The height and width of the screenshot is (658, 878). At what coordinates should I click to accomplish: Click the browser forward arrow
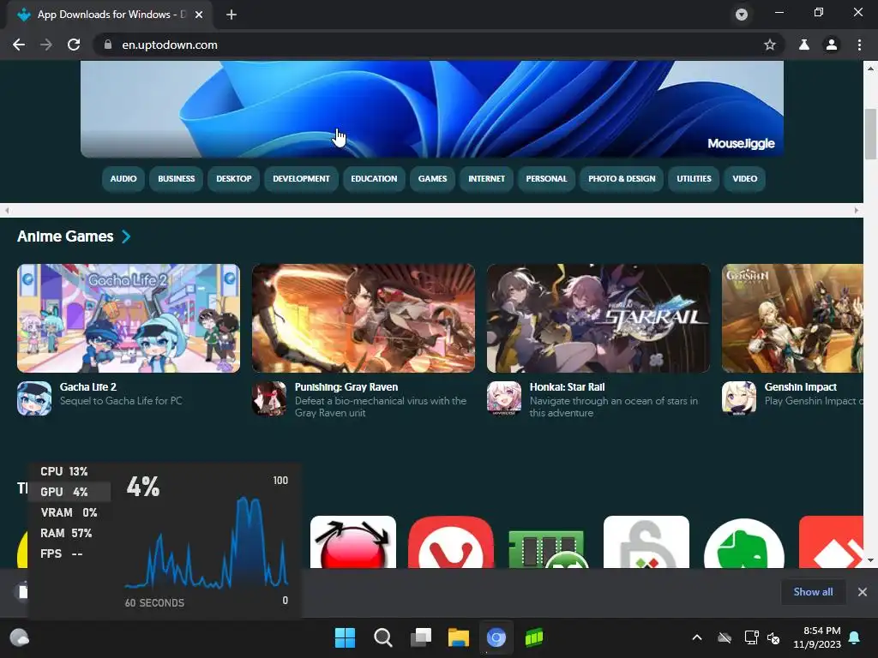[46, 45]
